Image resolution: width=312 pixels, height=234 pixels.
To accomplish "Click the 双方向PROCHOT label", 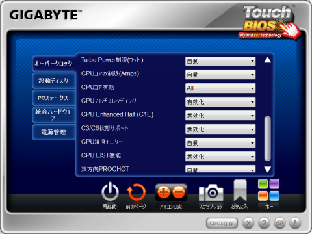I will coord(105,169).
